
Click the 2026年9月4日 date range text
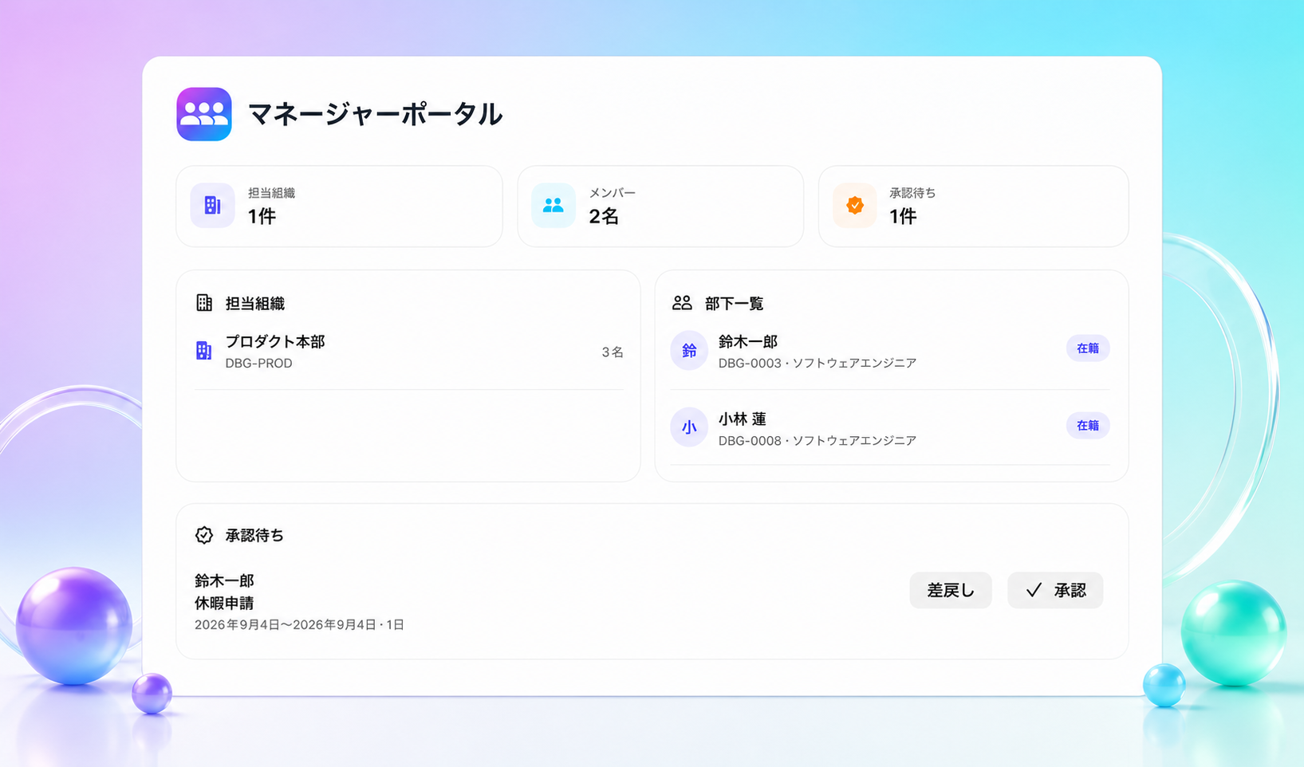[299, 625]
